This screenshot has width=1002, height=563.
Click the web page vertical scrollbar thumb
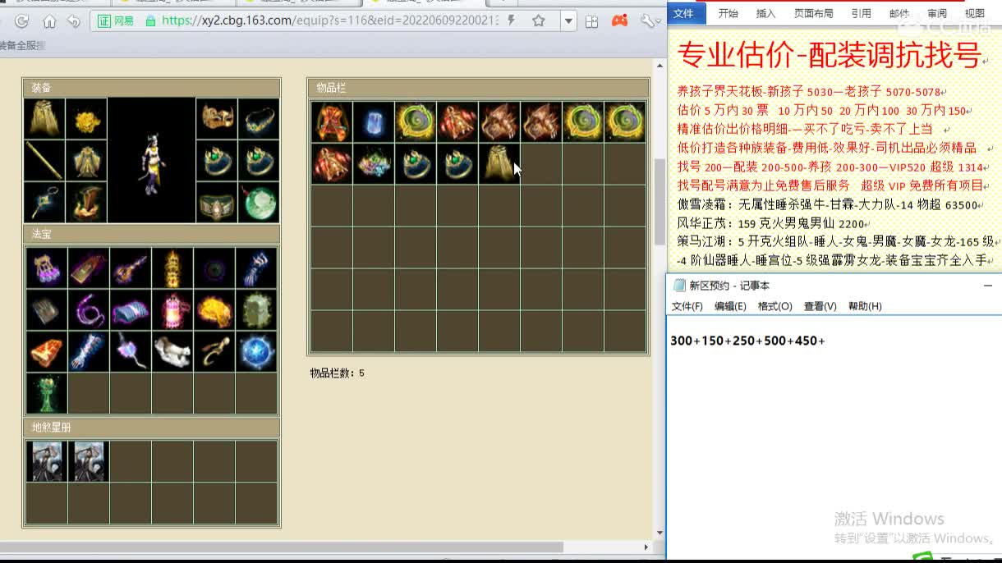660,201
